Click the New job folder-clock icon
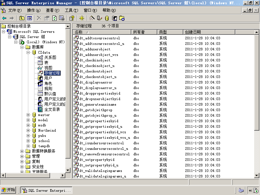260x195 pixels. coord(122,18)
